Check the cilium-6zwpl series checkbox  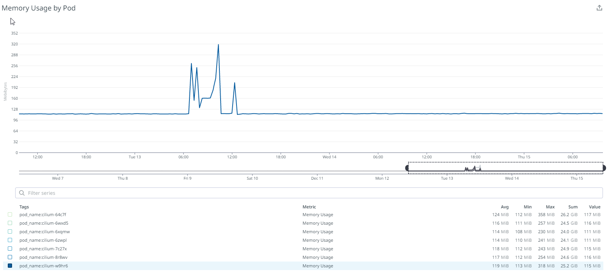[x=11, y=240]
